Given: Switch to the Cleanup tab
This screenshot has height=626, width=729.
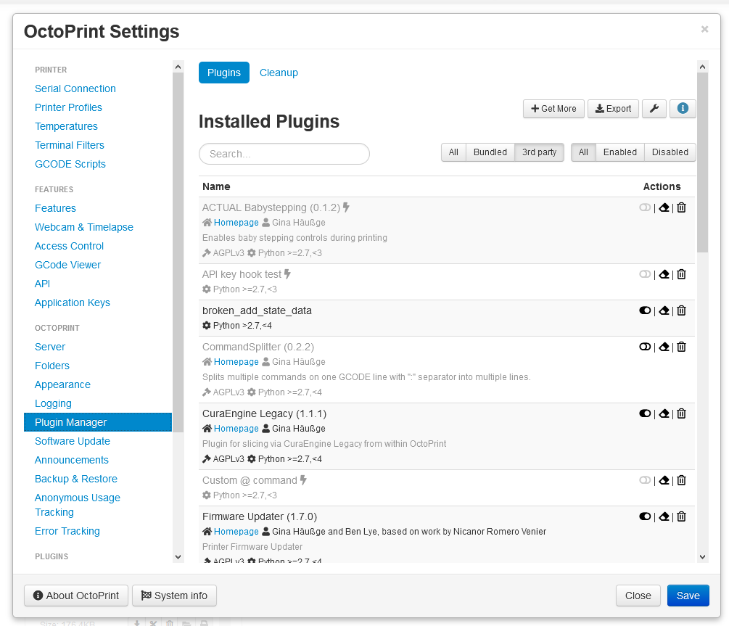Looking at the screenshot, I should (279, 73).
